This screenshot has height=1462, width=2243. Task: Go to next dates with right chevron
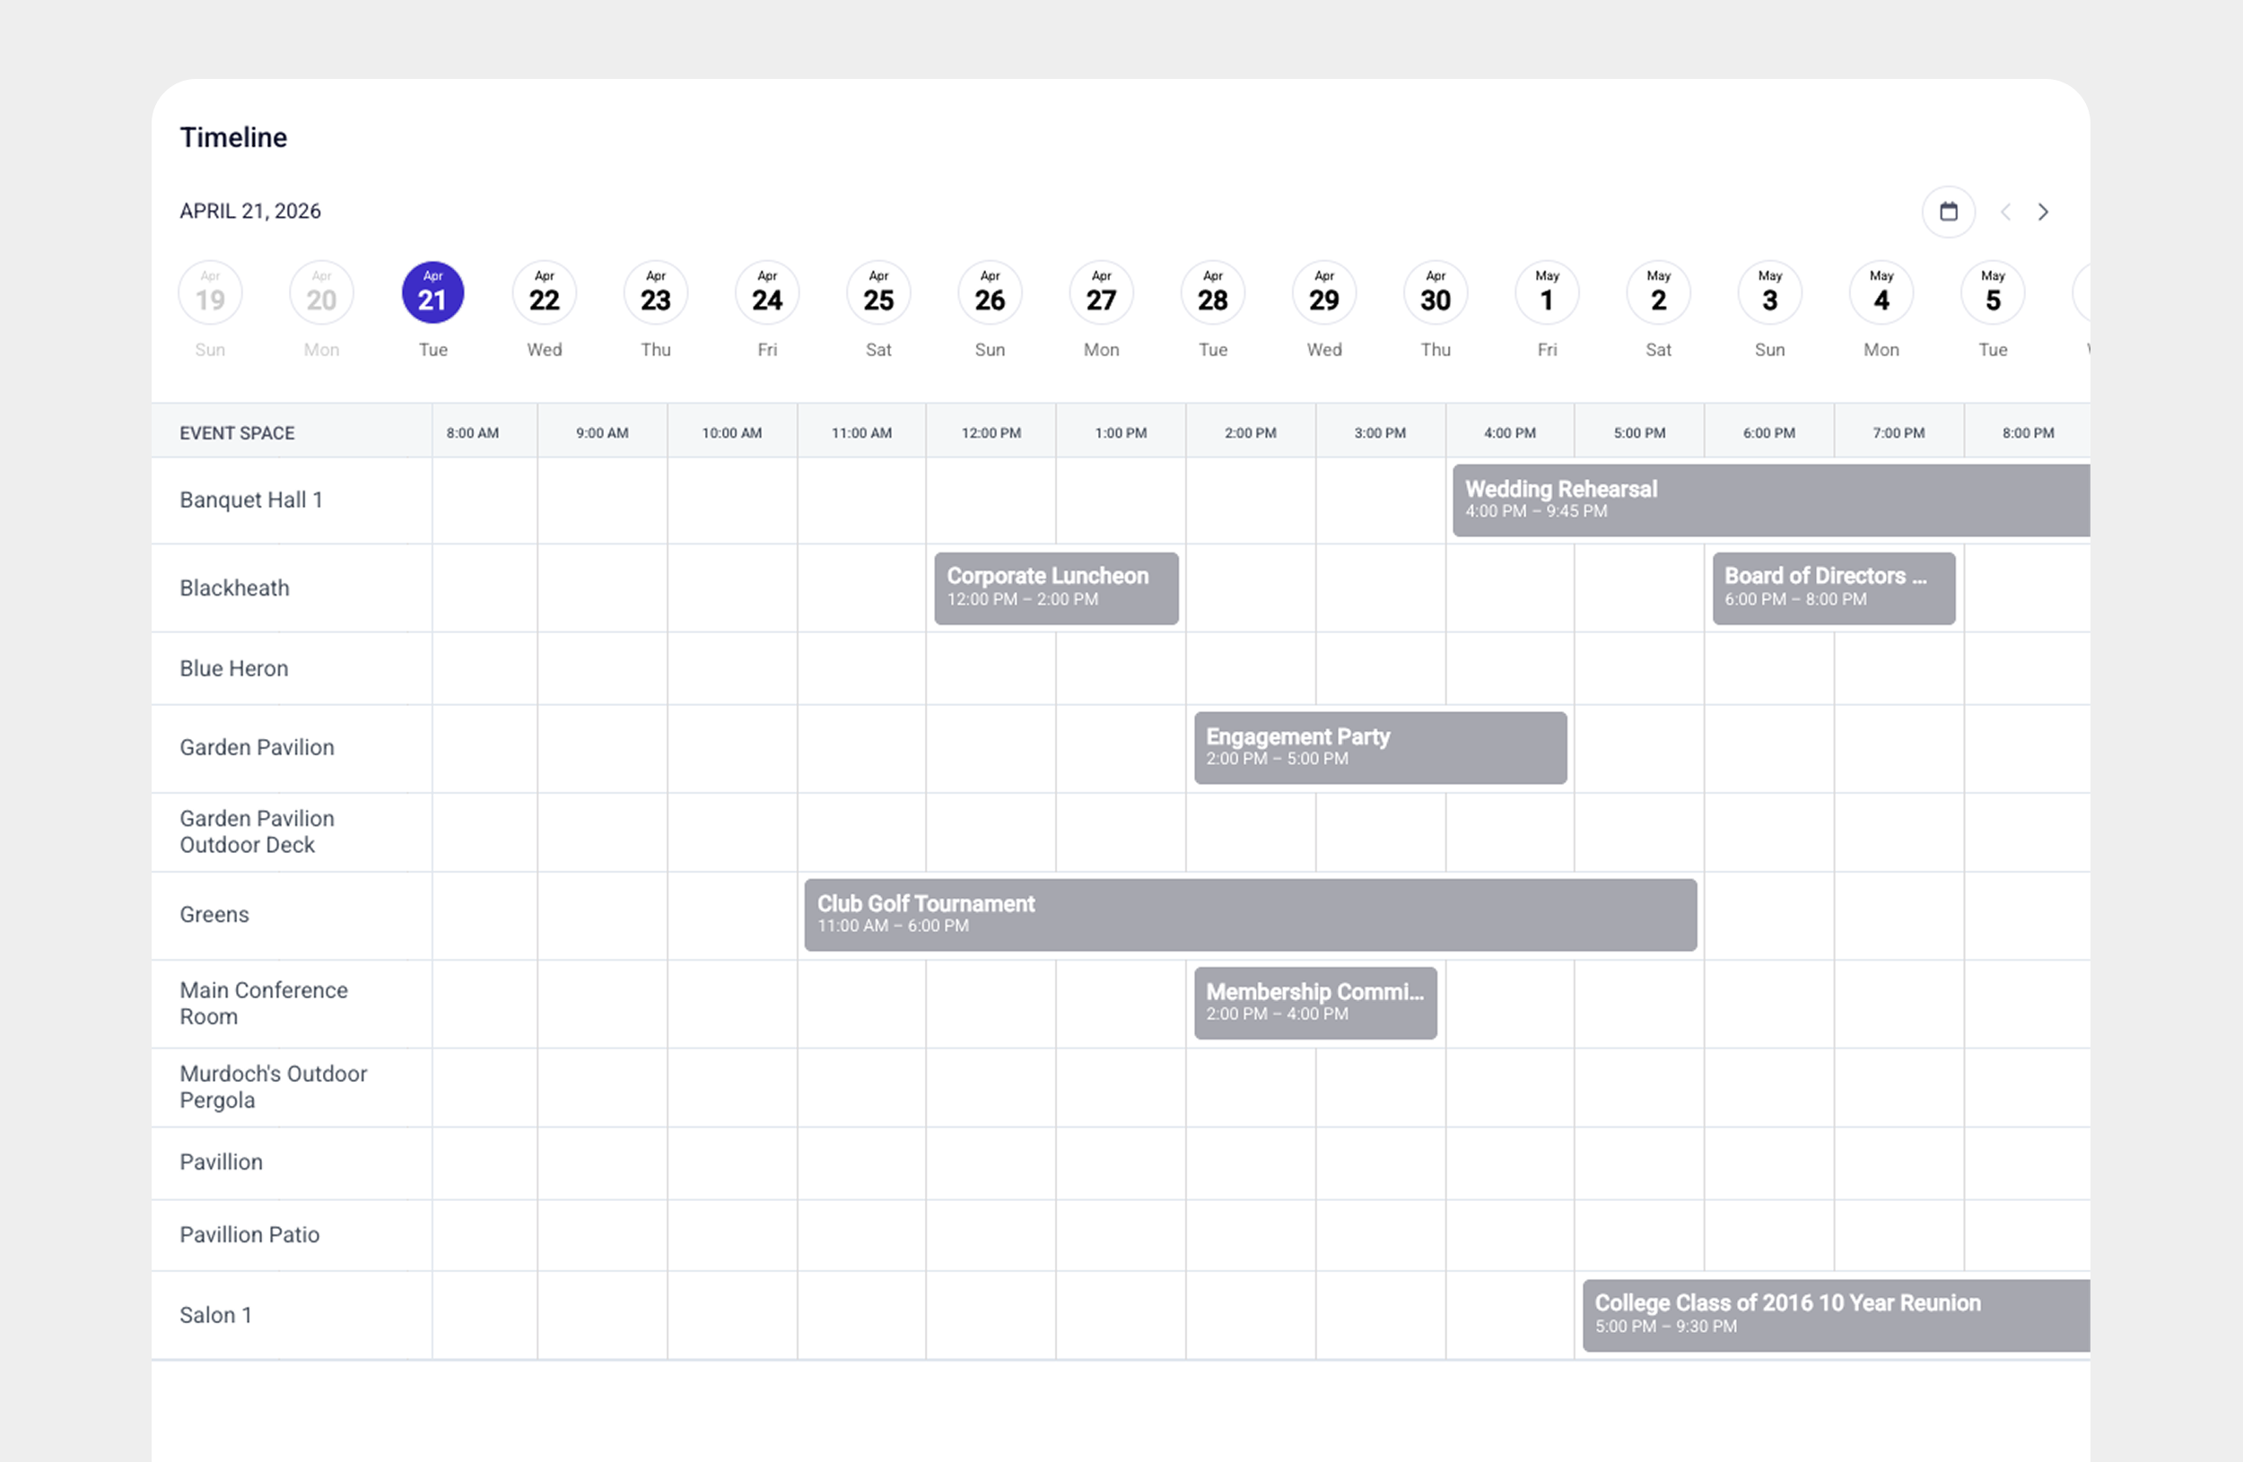tap(2042, 212)
